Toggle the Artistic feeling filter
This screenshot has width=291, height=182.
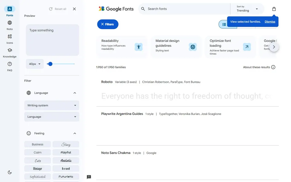tap(66, 160)
